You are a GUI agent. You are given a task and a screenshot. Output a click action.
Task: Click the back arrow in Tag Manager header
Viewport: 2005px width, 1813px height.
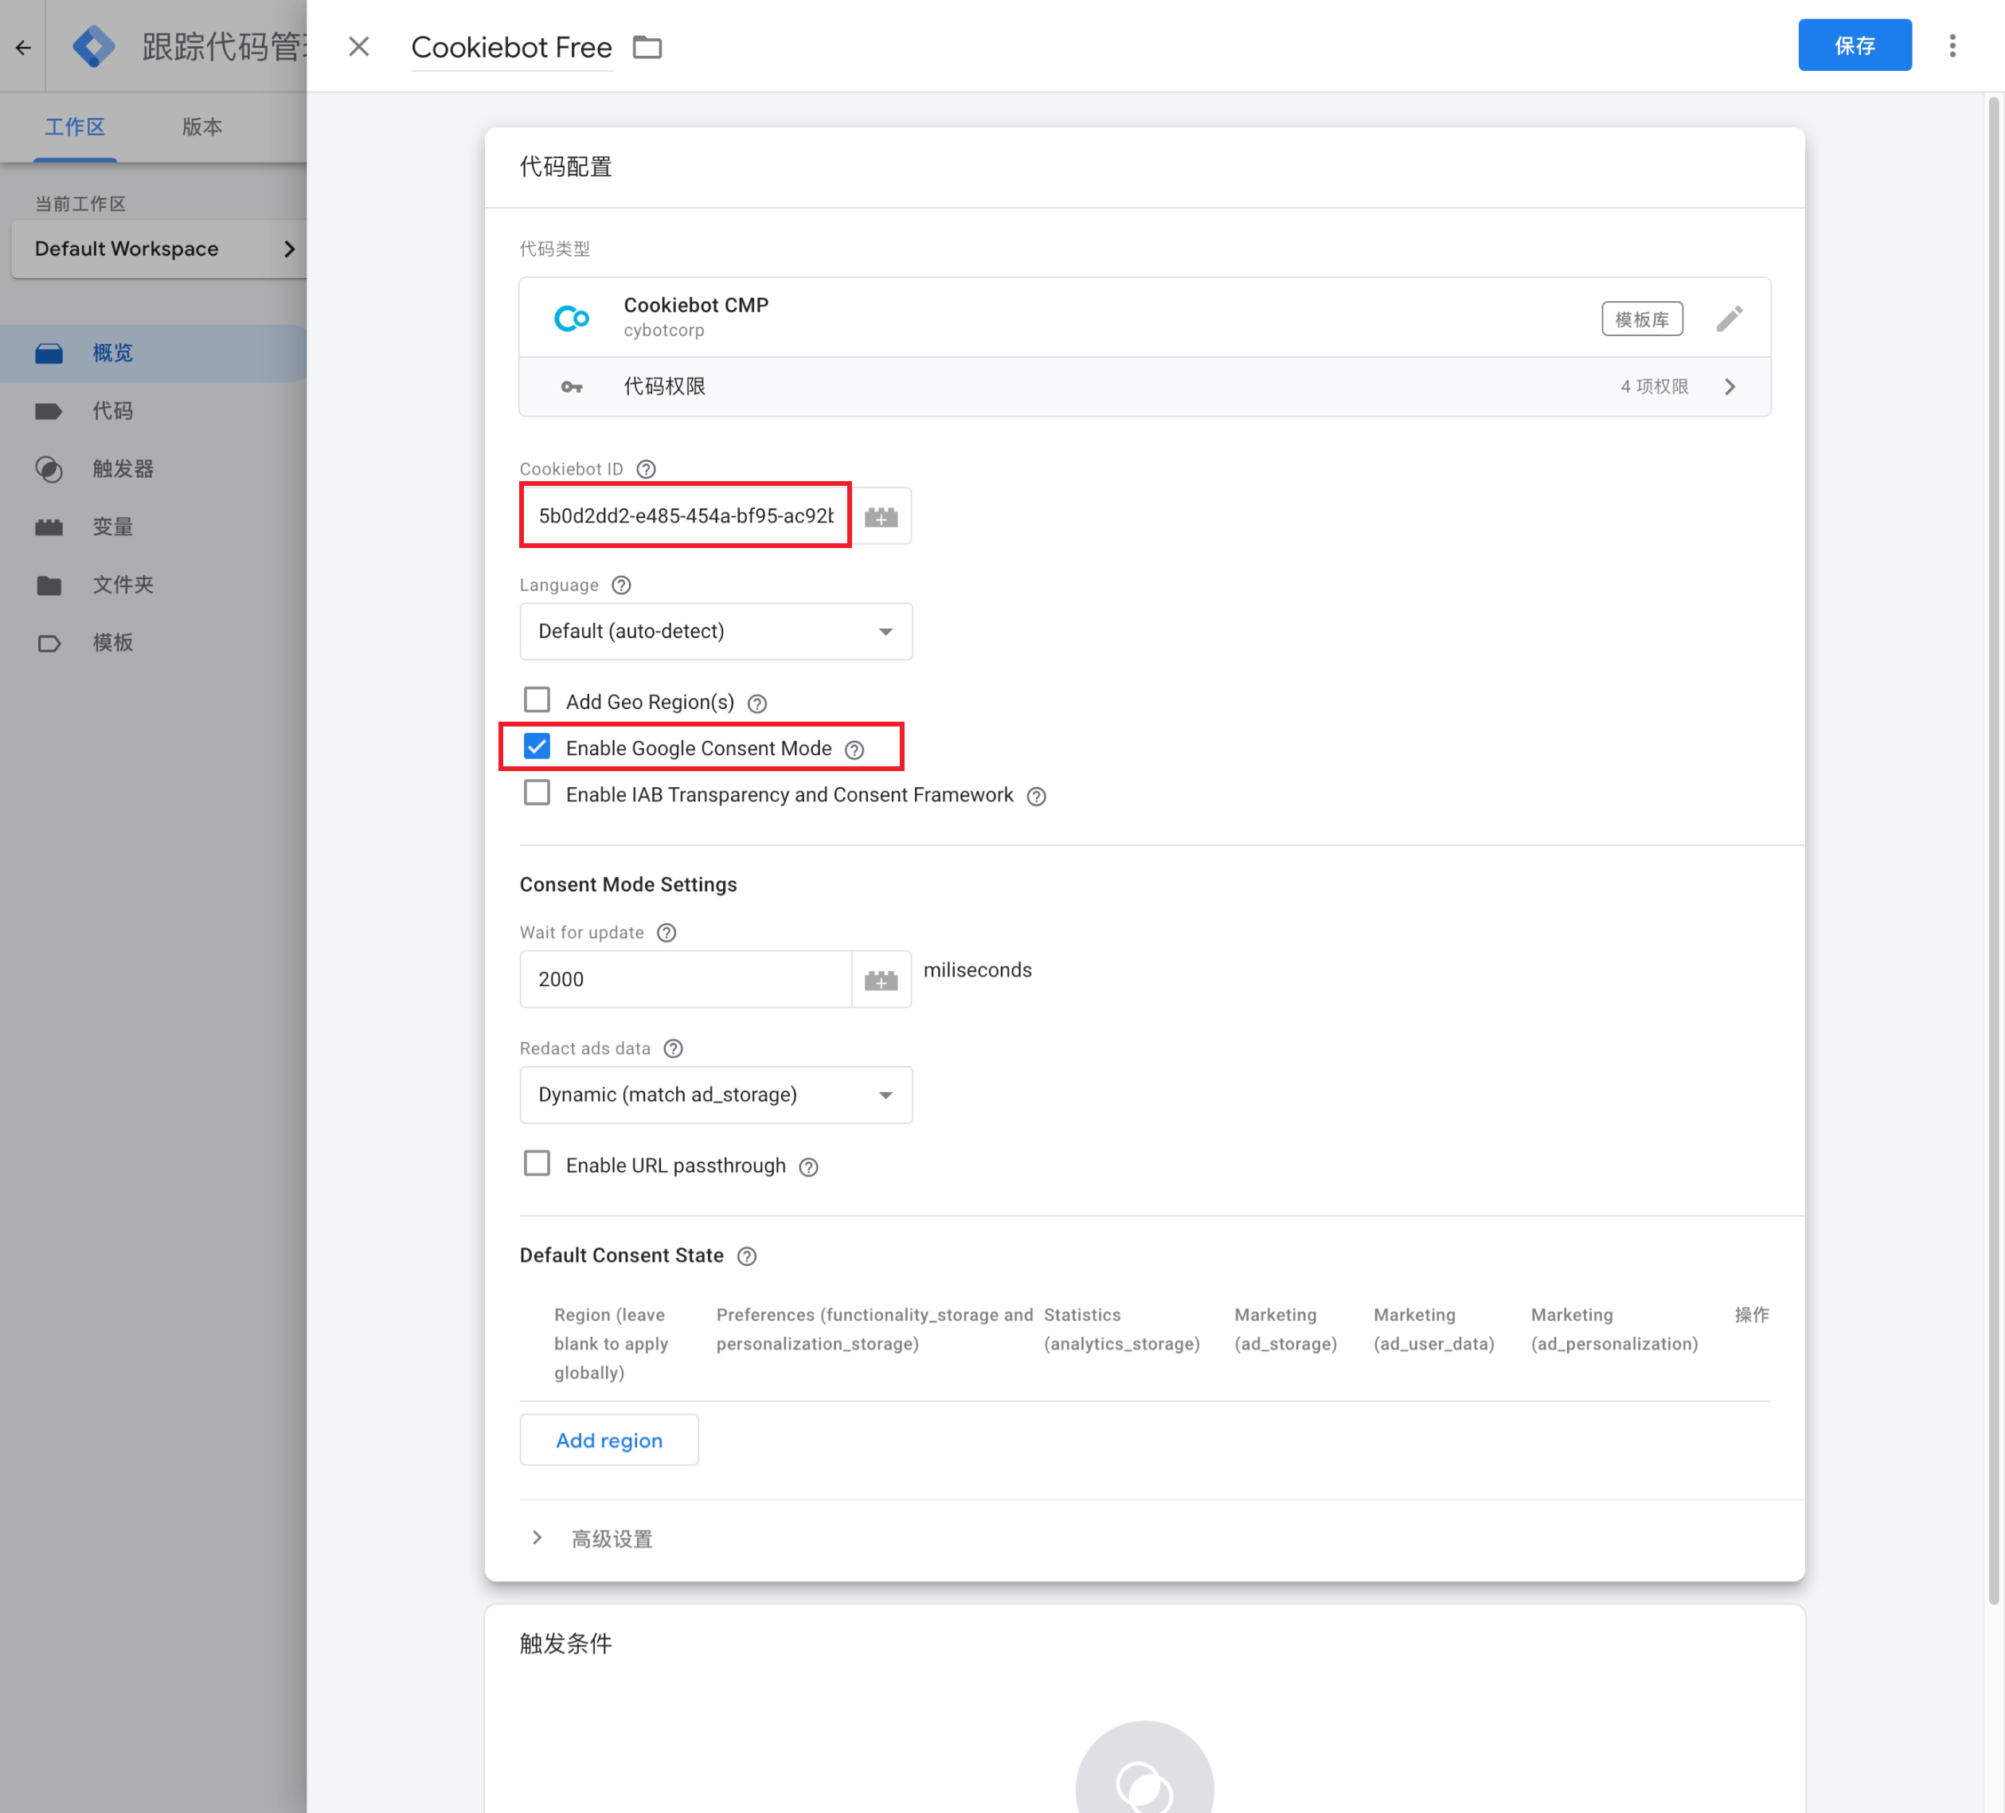click(x=23, y=47)
